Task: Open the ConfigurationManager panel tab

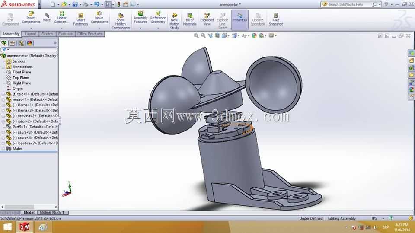Action: (21, 43)
